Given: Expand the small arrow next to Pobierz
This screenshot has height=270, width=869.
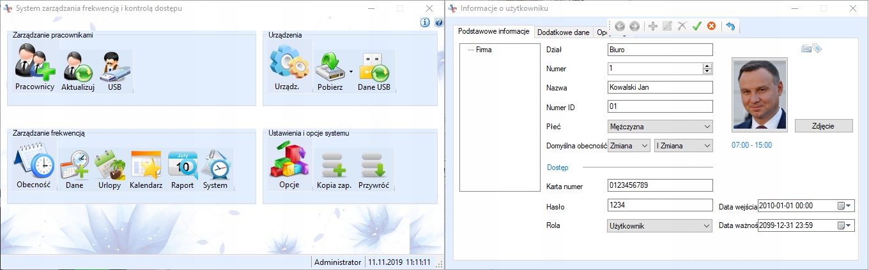Looking at the screenshot, I should coord(351,71).
